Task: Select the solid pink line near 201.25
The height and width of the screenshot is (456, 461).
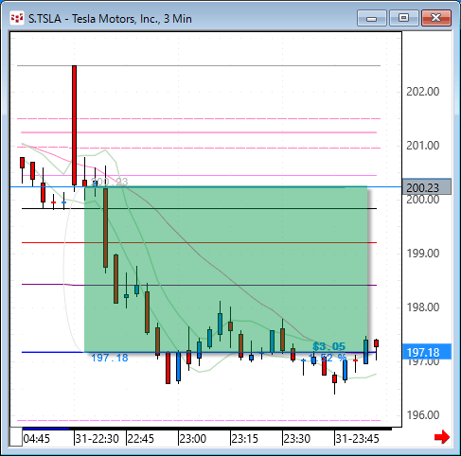Action: pyautogui.click(x=199, y=132)
